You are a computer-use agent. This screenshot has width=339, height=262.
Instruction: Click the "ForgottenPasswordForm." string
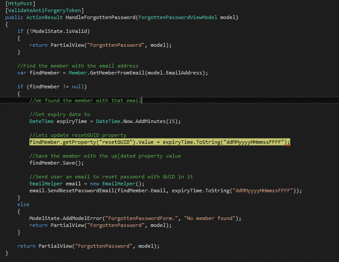coord(142,218)
